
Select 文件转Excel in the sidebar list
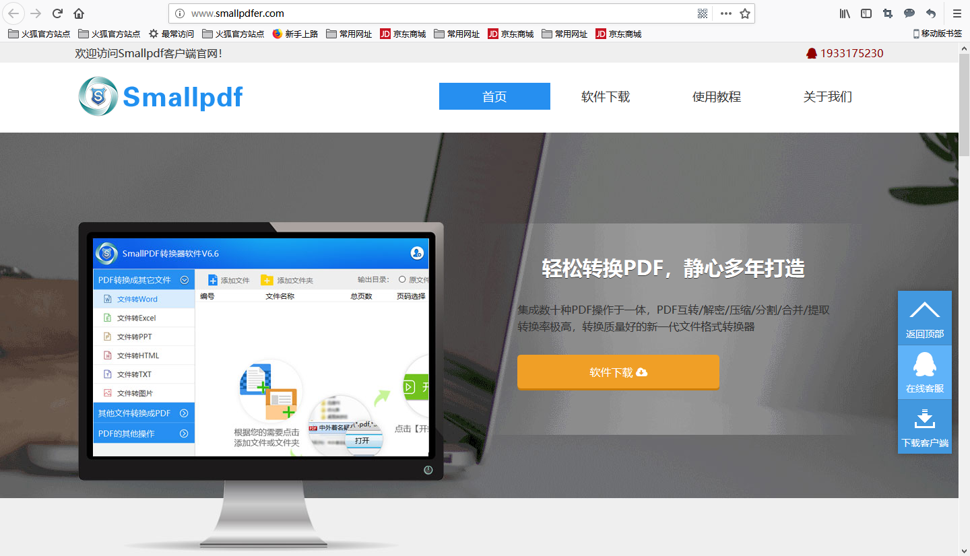(x=143, y=318)
